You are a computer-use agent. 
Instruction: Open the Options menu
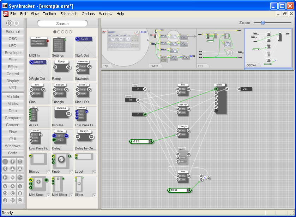88,14
